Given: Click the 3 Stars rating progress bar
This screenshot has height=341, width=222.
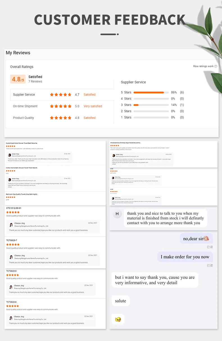Looking at the screenshot, I should [x=151, y=105].
